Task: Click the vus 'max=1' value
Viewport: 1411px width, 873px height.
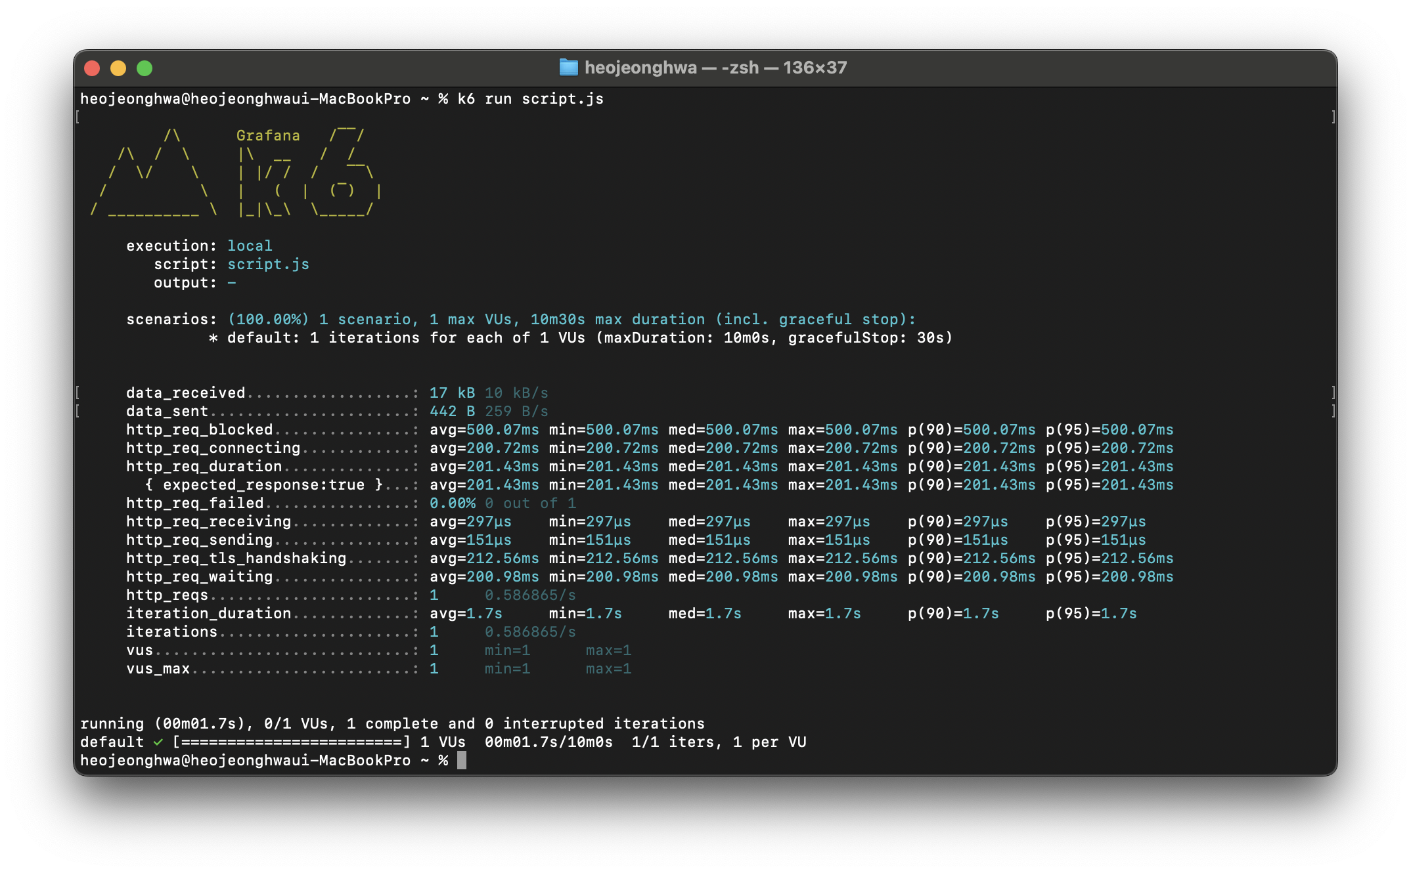Action: pos(608,650)
